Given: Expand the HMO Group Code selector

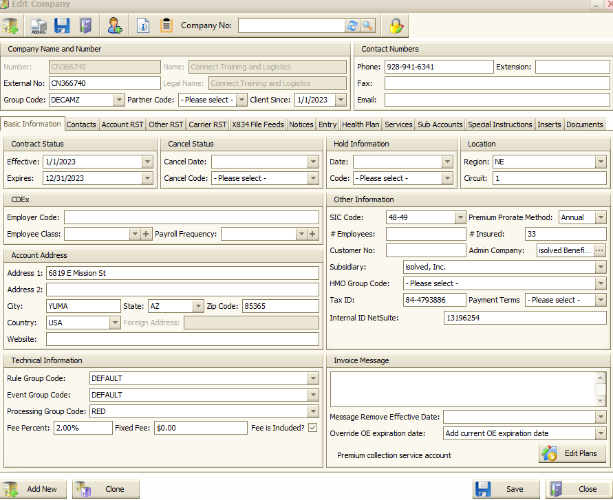Looking at the screenshot, I should (600, 283).
